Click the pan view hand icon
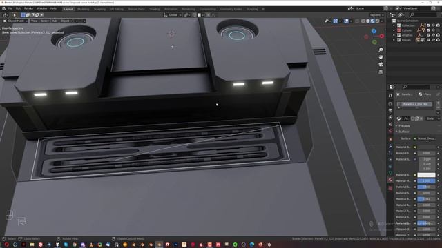This screenshot has width=442, height=248. pyautogui.click(x=381, y=57)
